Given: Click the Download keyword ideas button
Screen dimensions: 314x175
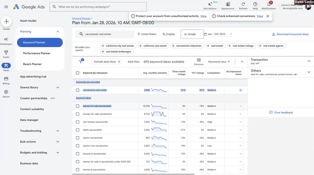Looking at the screenshot, I should [x=290, y=34].
